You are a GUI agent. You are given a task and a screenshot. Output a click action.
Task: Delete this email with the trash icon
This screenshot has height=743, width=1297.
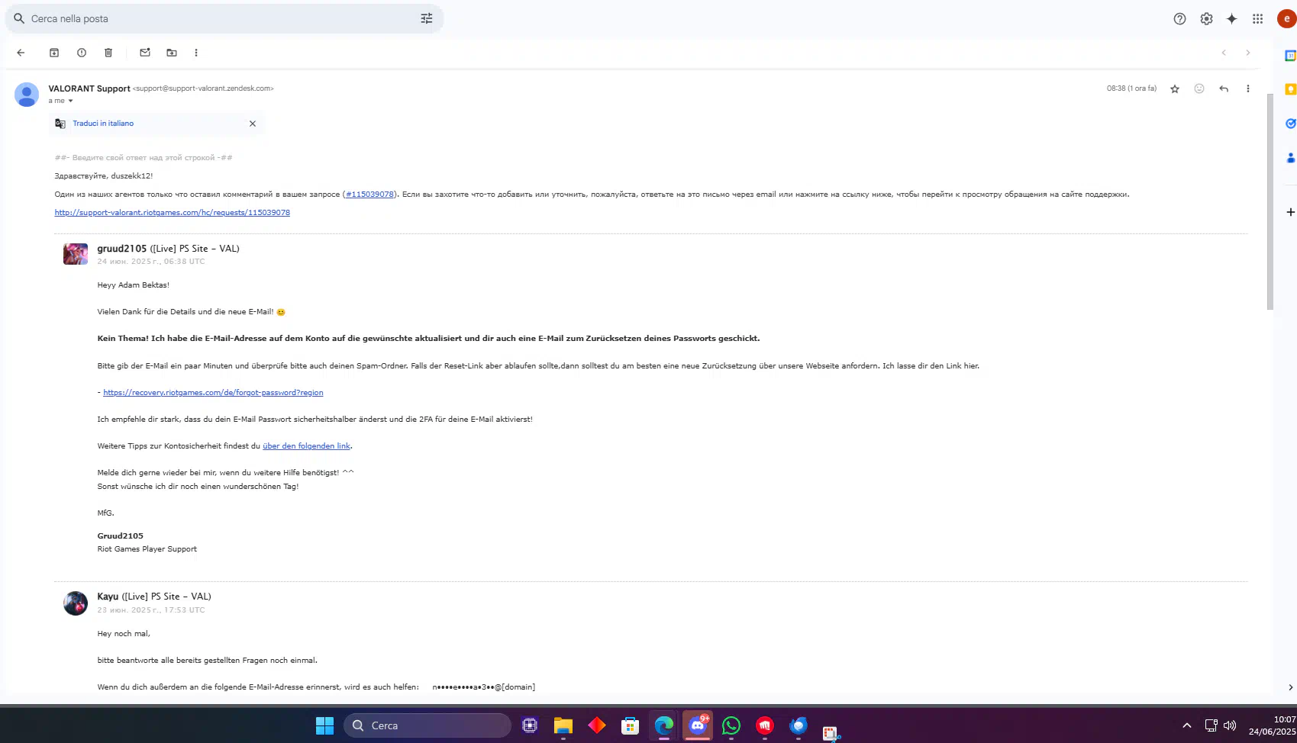click(108, 53)
